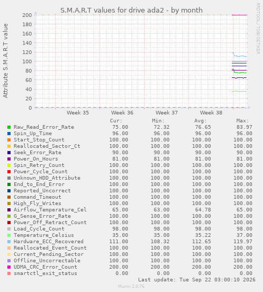
Task: Click the Munin 2.0.76 footer text
Action: pos(131,286)
